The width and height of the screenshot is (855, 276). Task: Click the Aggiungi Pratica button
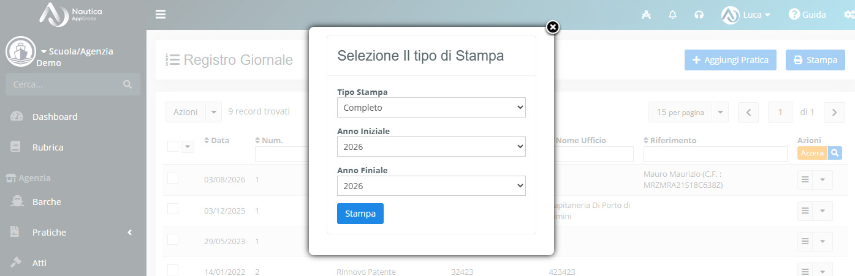[731, 60]
